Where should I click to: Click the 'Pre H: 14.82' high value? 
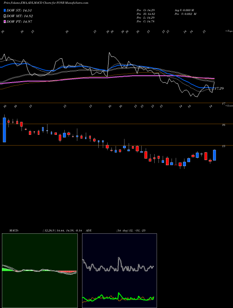click(145, 14)
